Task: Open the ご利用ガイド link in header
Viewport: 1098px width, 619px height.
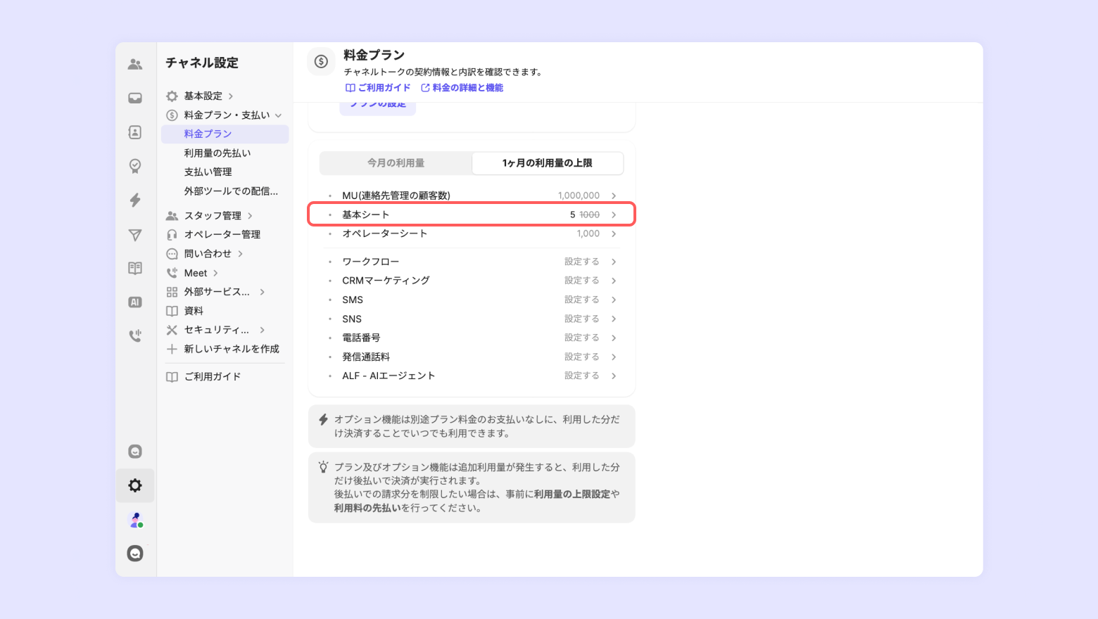Action: (378, 88)
